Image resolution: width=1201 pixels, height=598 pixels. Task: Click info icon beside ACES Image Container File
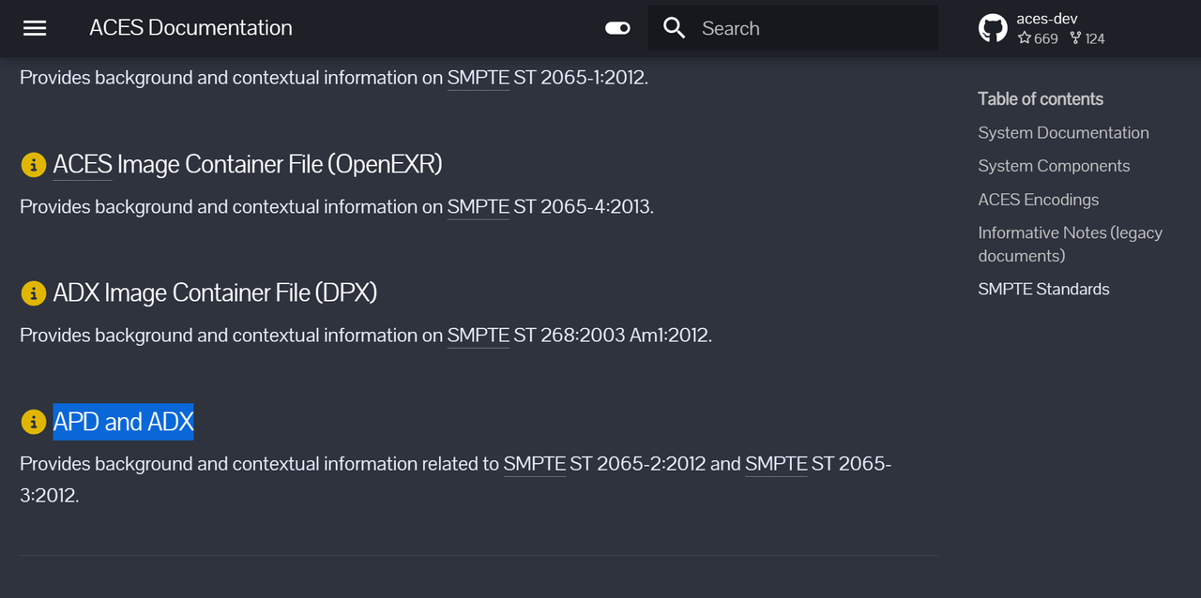pos(33,165)
